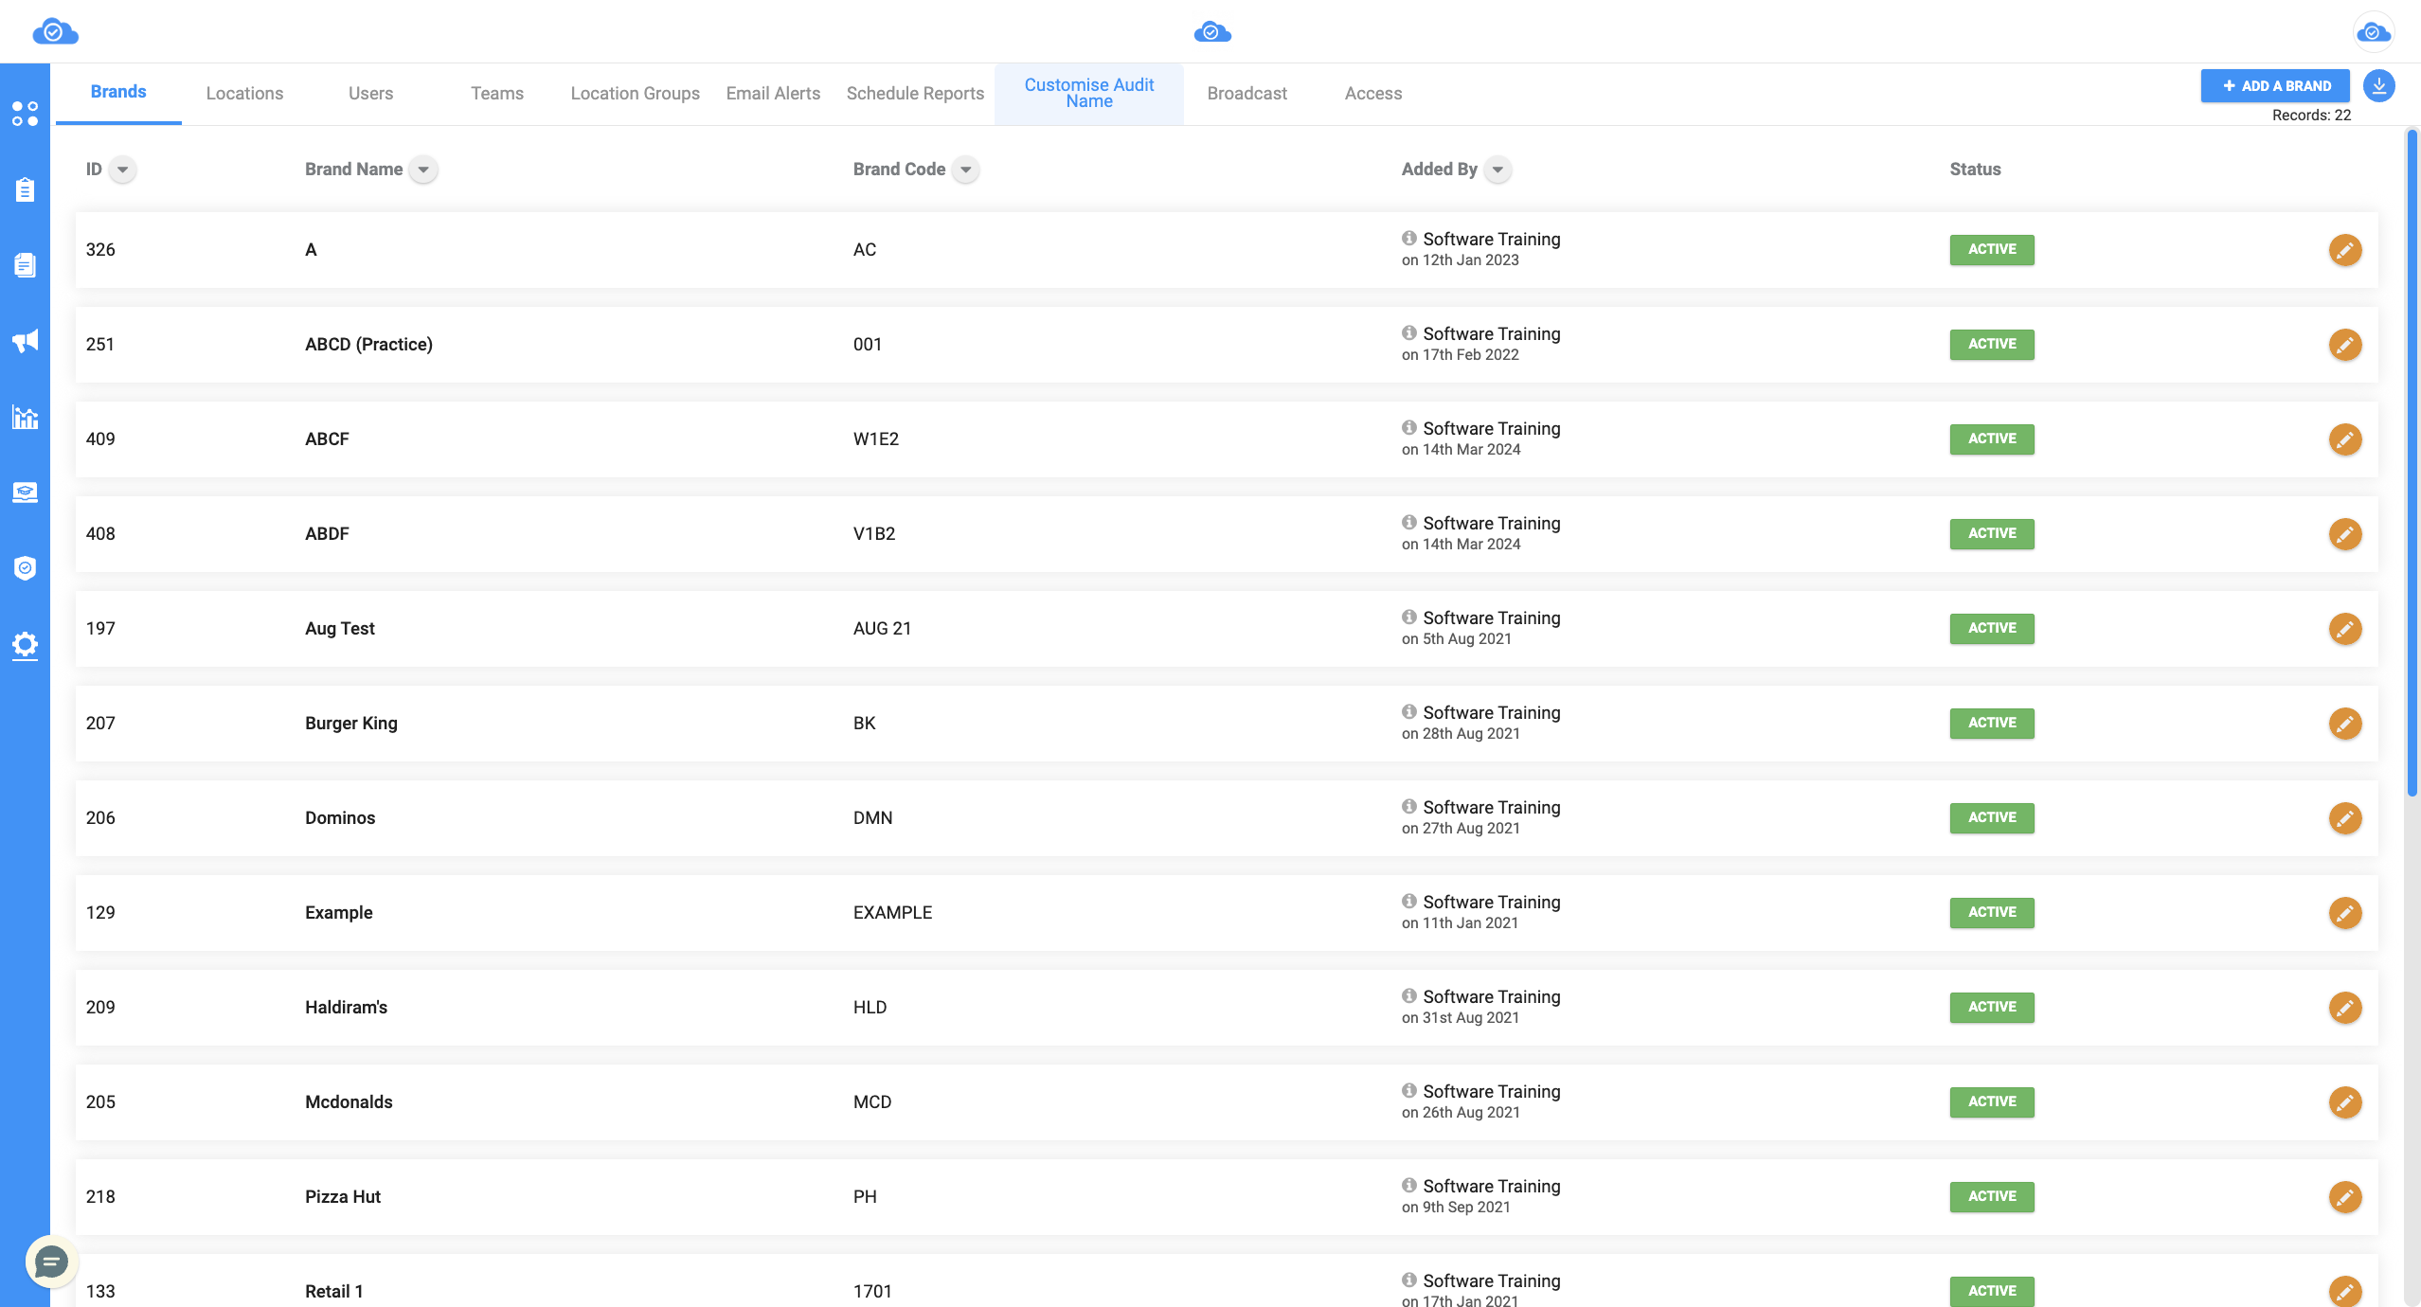Select the Brands tab

(118, 92)
